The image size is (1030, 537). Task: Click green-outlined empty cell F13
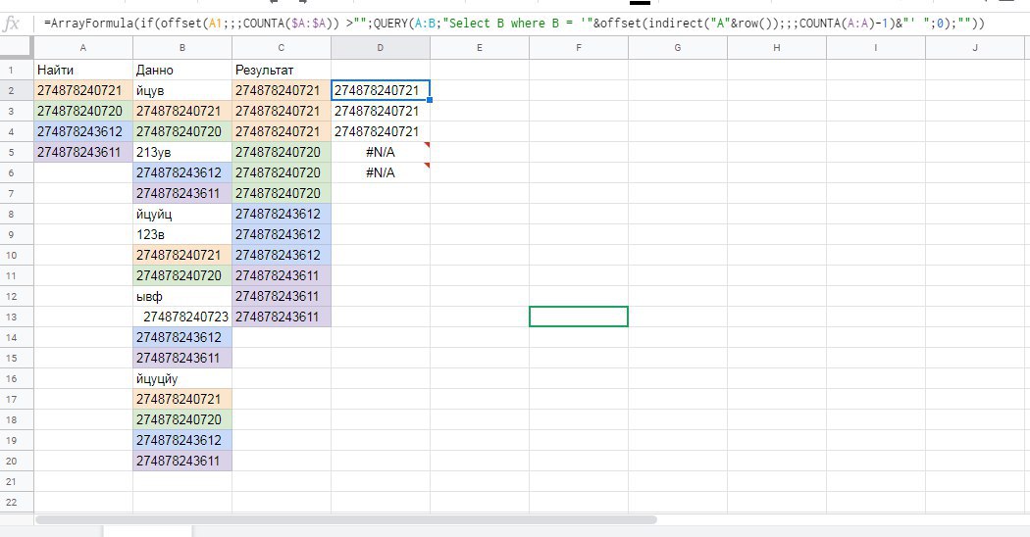tap(579, 317)
